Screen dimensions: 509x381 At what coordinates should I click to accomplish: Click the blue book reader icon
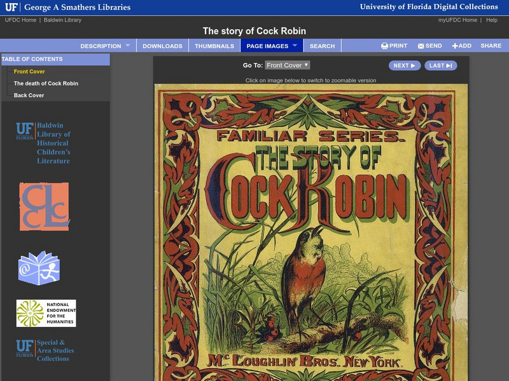39,268
